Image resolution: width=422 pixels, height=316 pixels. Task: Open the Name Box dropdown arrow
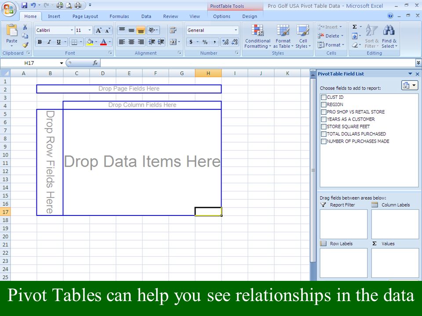(x=62, y=63)
